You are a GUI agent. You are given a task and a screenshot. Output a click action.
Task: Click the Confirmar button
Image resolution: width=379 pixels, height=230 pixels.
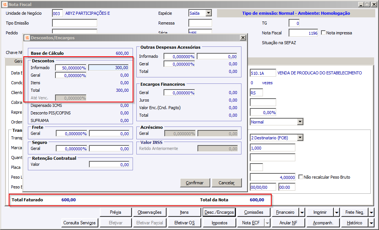point(195,183)
